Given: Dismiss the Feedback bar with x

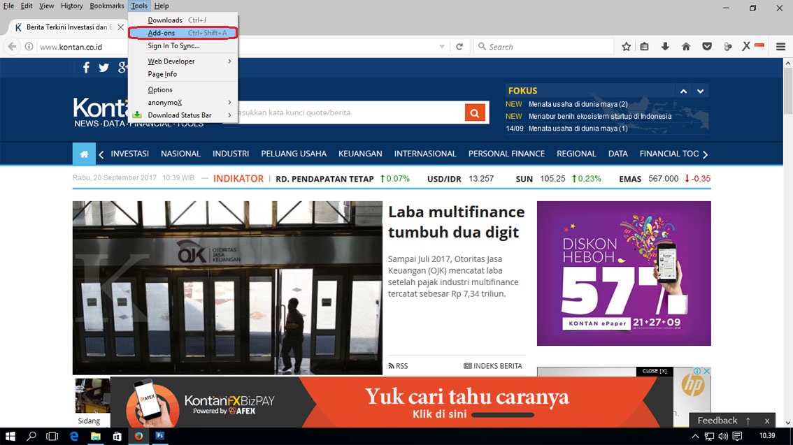Looking at the screenshot, I should (766, 421).
